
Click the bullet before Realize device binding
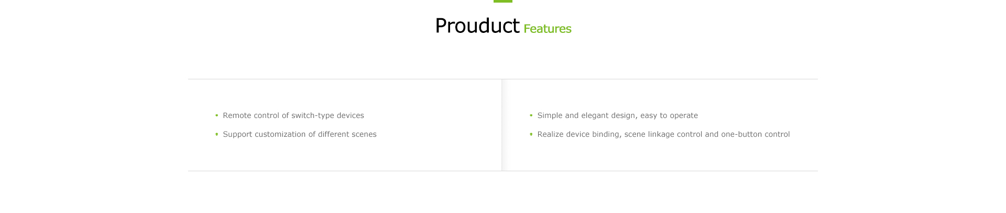pyautogui.click(x=531, y=134)
